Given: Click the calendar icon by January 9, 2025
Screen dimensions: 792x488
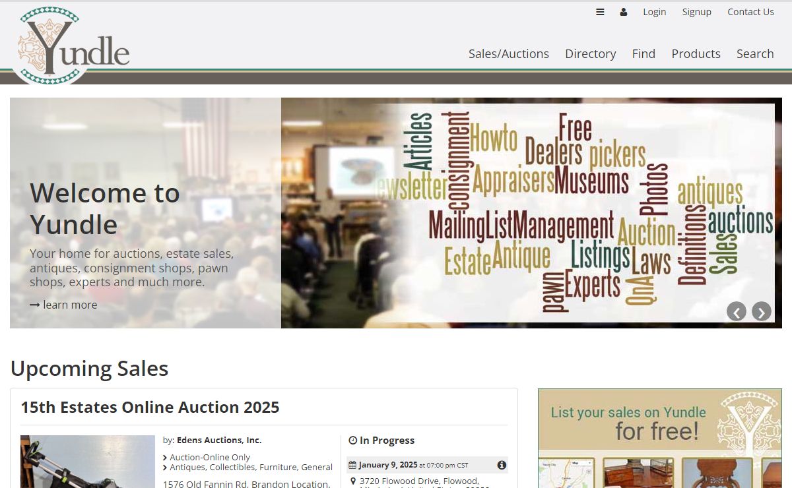Looking at the screenshot, I should (352, 465).
